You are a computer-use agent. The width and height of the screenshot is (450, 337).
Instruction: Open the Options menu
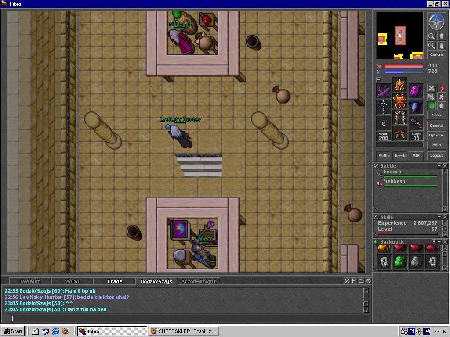point(436,135)
